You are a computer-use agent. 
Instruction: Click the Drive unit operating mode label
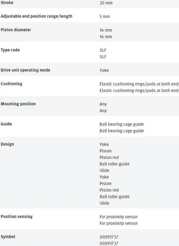point(25,70)
